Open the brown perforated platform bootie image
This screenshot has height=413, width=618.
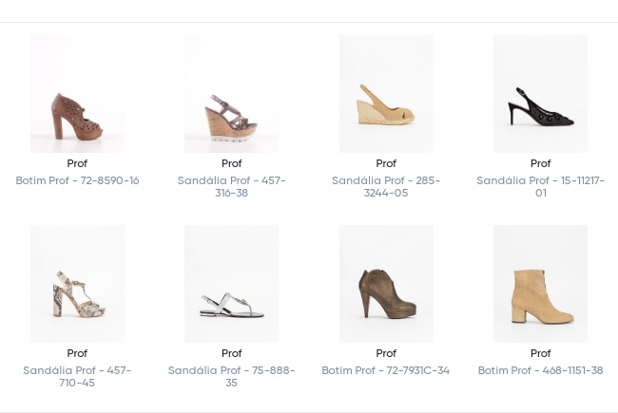(x=77, y=94)
